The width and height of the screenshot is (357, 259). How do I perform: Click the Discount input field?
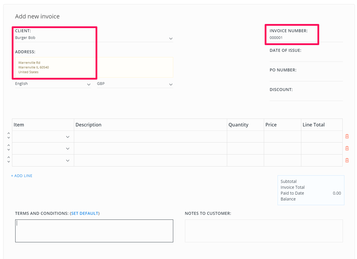tap(306, 97)
